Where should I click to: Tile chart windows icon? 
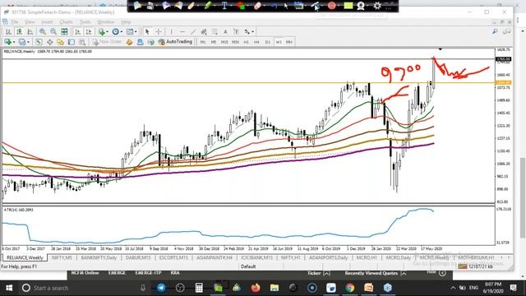pos(64,31)
